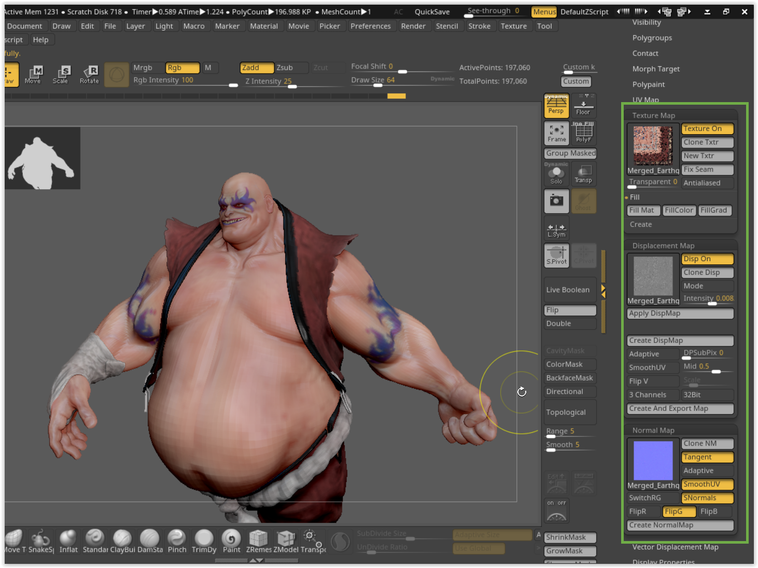Enable Solo mode icon
Image resolution: width=758 pixels, height=568 pixels.
click(556, 174)
